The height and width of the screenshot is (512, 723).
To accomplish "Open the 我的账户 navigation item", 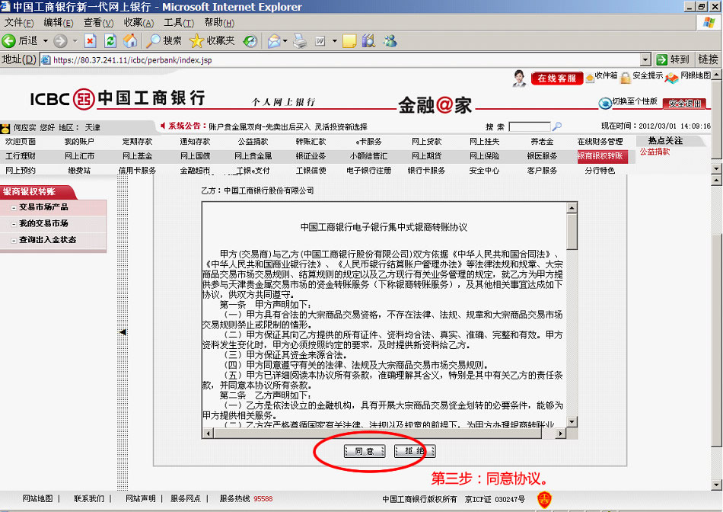I will click(79, 142).
